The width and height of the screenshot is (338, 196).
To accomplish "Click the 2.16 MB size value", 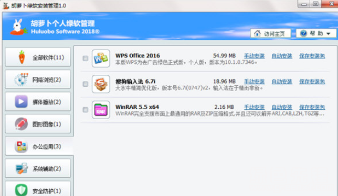I will point(224,107).
